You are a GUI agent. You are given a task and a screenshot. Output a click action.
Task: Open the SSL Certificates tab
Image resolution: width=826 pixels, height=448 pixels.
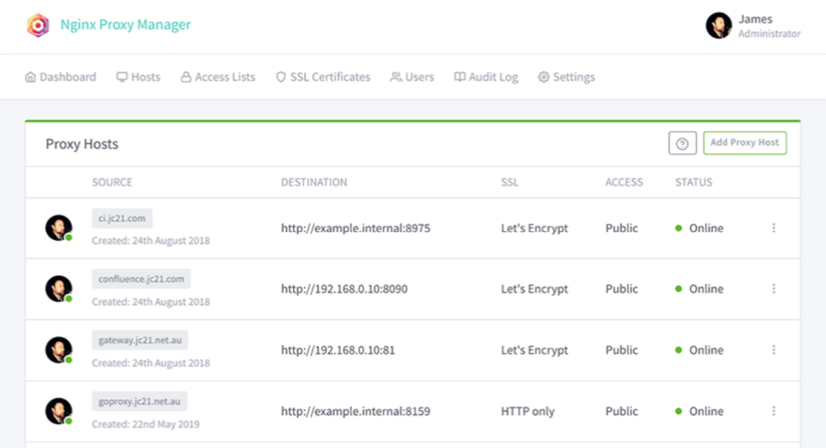(323, 77)
